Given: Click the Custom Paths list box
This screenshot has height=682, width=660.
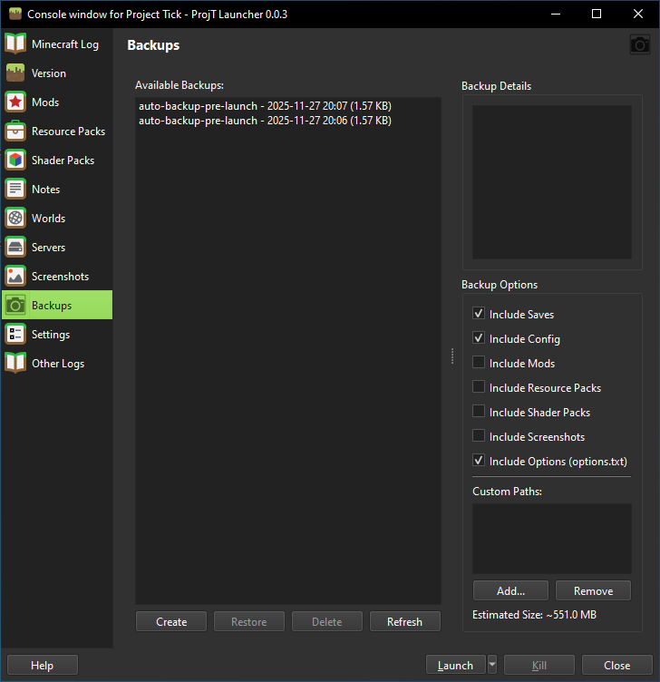Looking at the screenshot, I should [x=552, y=539].
